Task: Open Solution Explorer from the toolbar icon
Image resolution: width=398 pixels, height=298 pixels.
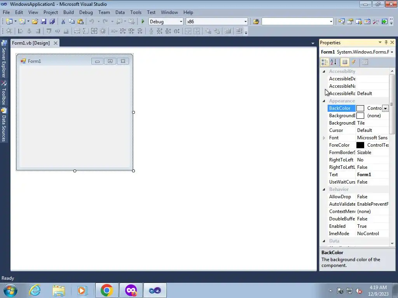Action: 341,22
